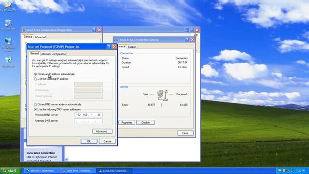Close the Local Area Connection Properties window

[99, 30]
